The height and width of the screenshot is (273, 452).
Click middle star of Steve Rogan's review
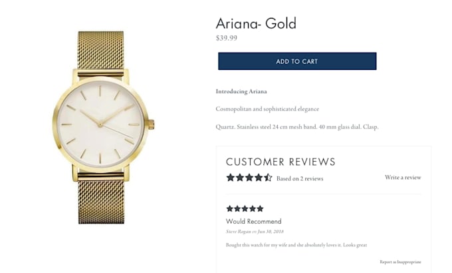point(245,208)
